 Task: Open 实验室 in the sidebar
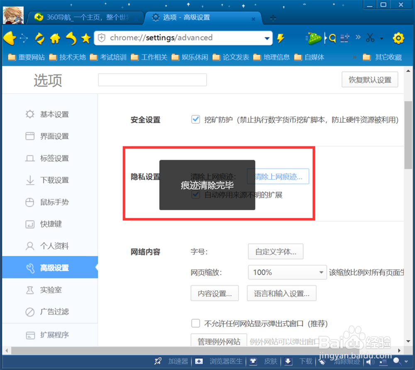[50, 290]
